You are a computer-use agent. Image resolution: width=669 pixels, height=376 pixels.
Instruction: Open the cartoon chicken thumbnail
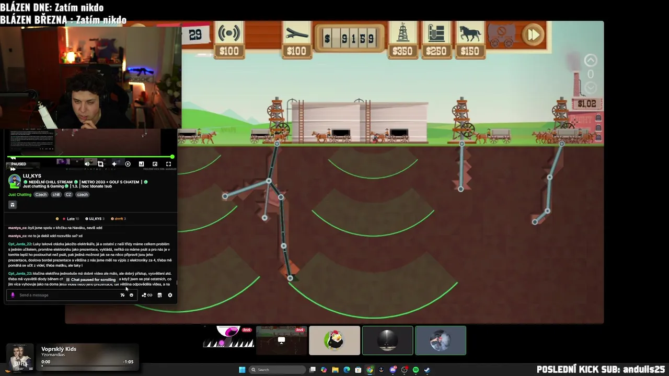click(x=334, y=340)
